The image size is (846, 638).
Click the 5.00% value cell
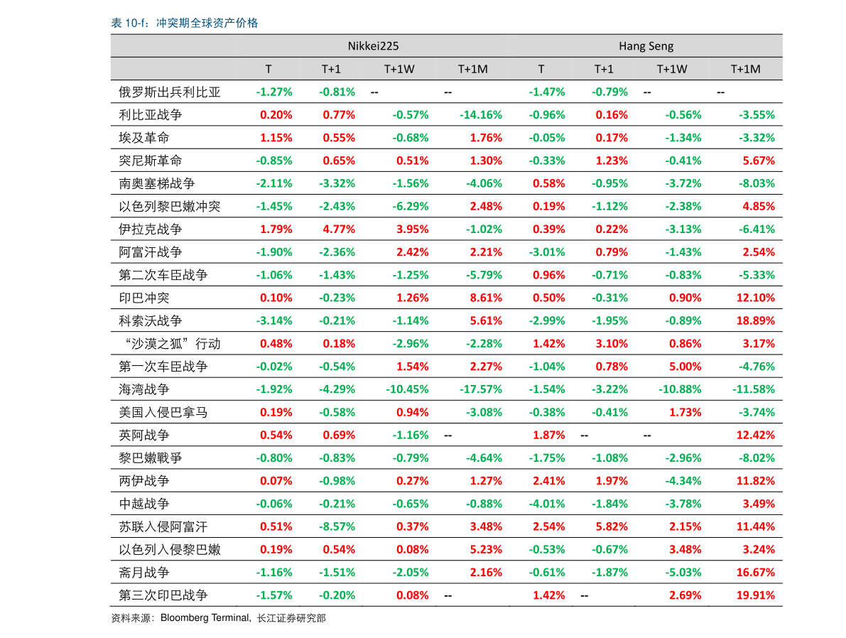[685, 367]
